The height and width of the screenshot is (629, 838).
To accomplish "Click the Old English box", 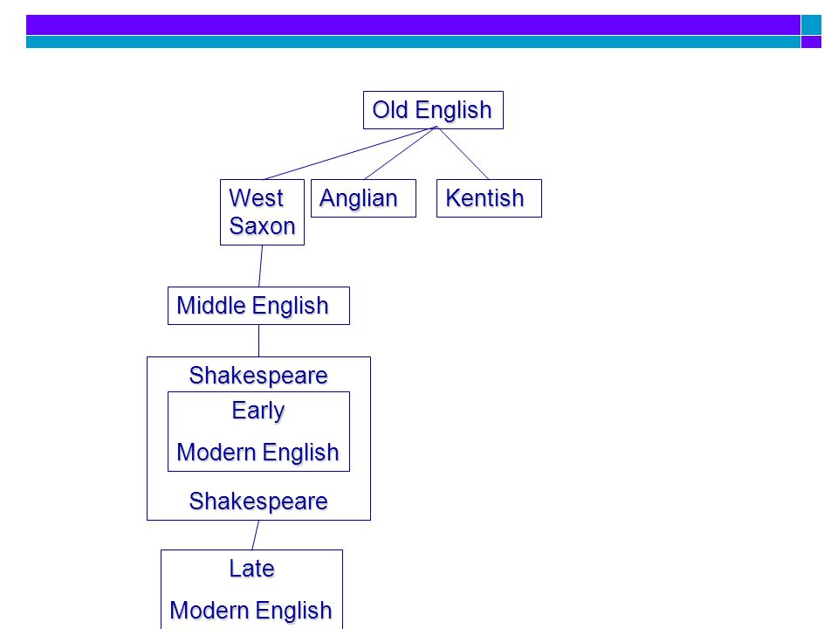I will coord(433,110).
